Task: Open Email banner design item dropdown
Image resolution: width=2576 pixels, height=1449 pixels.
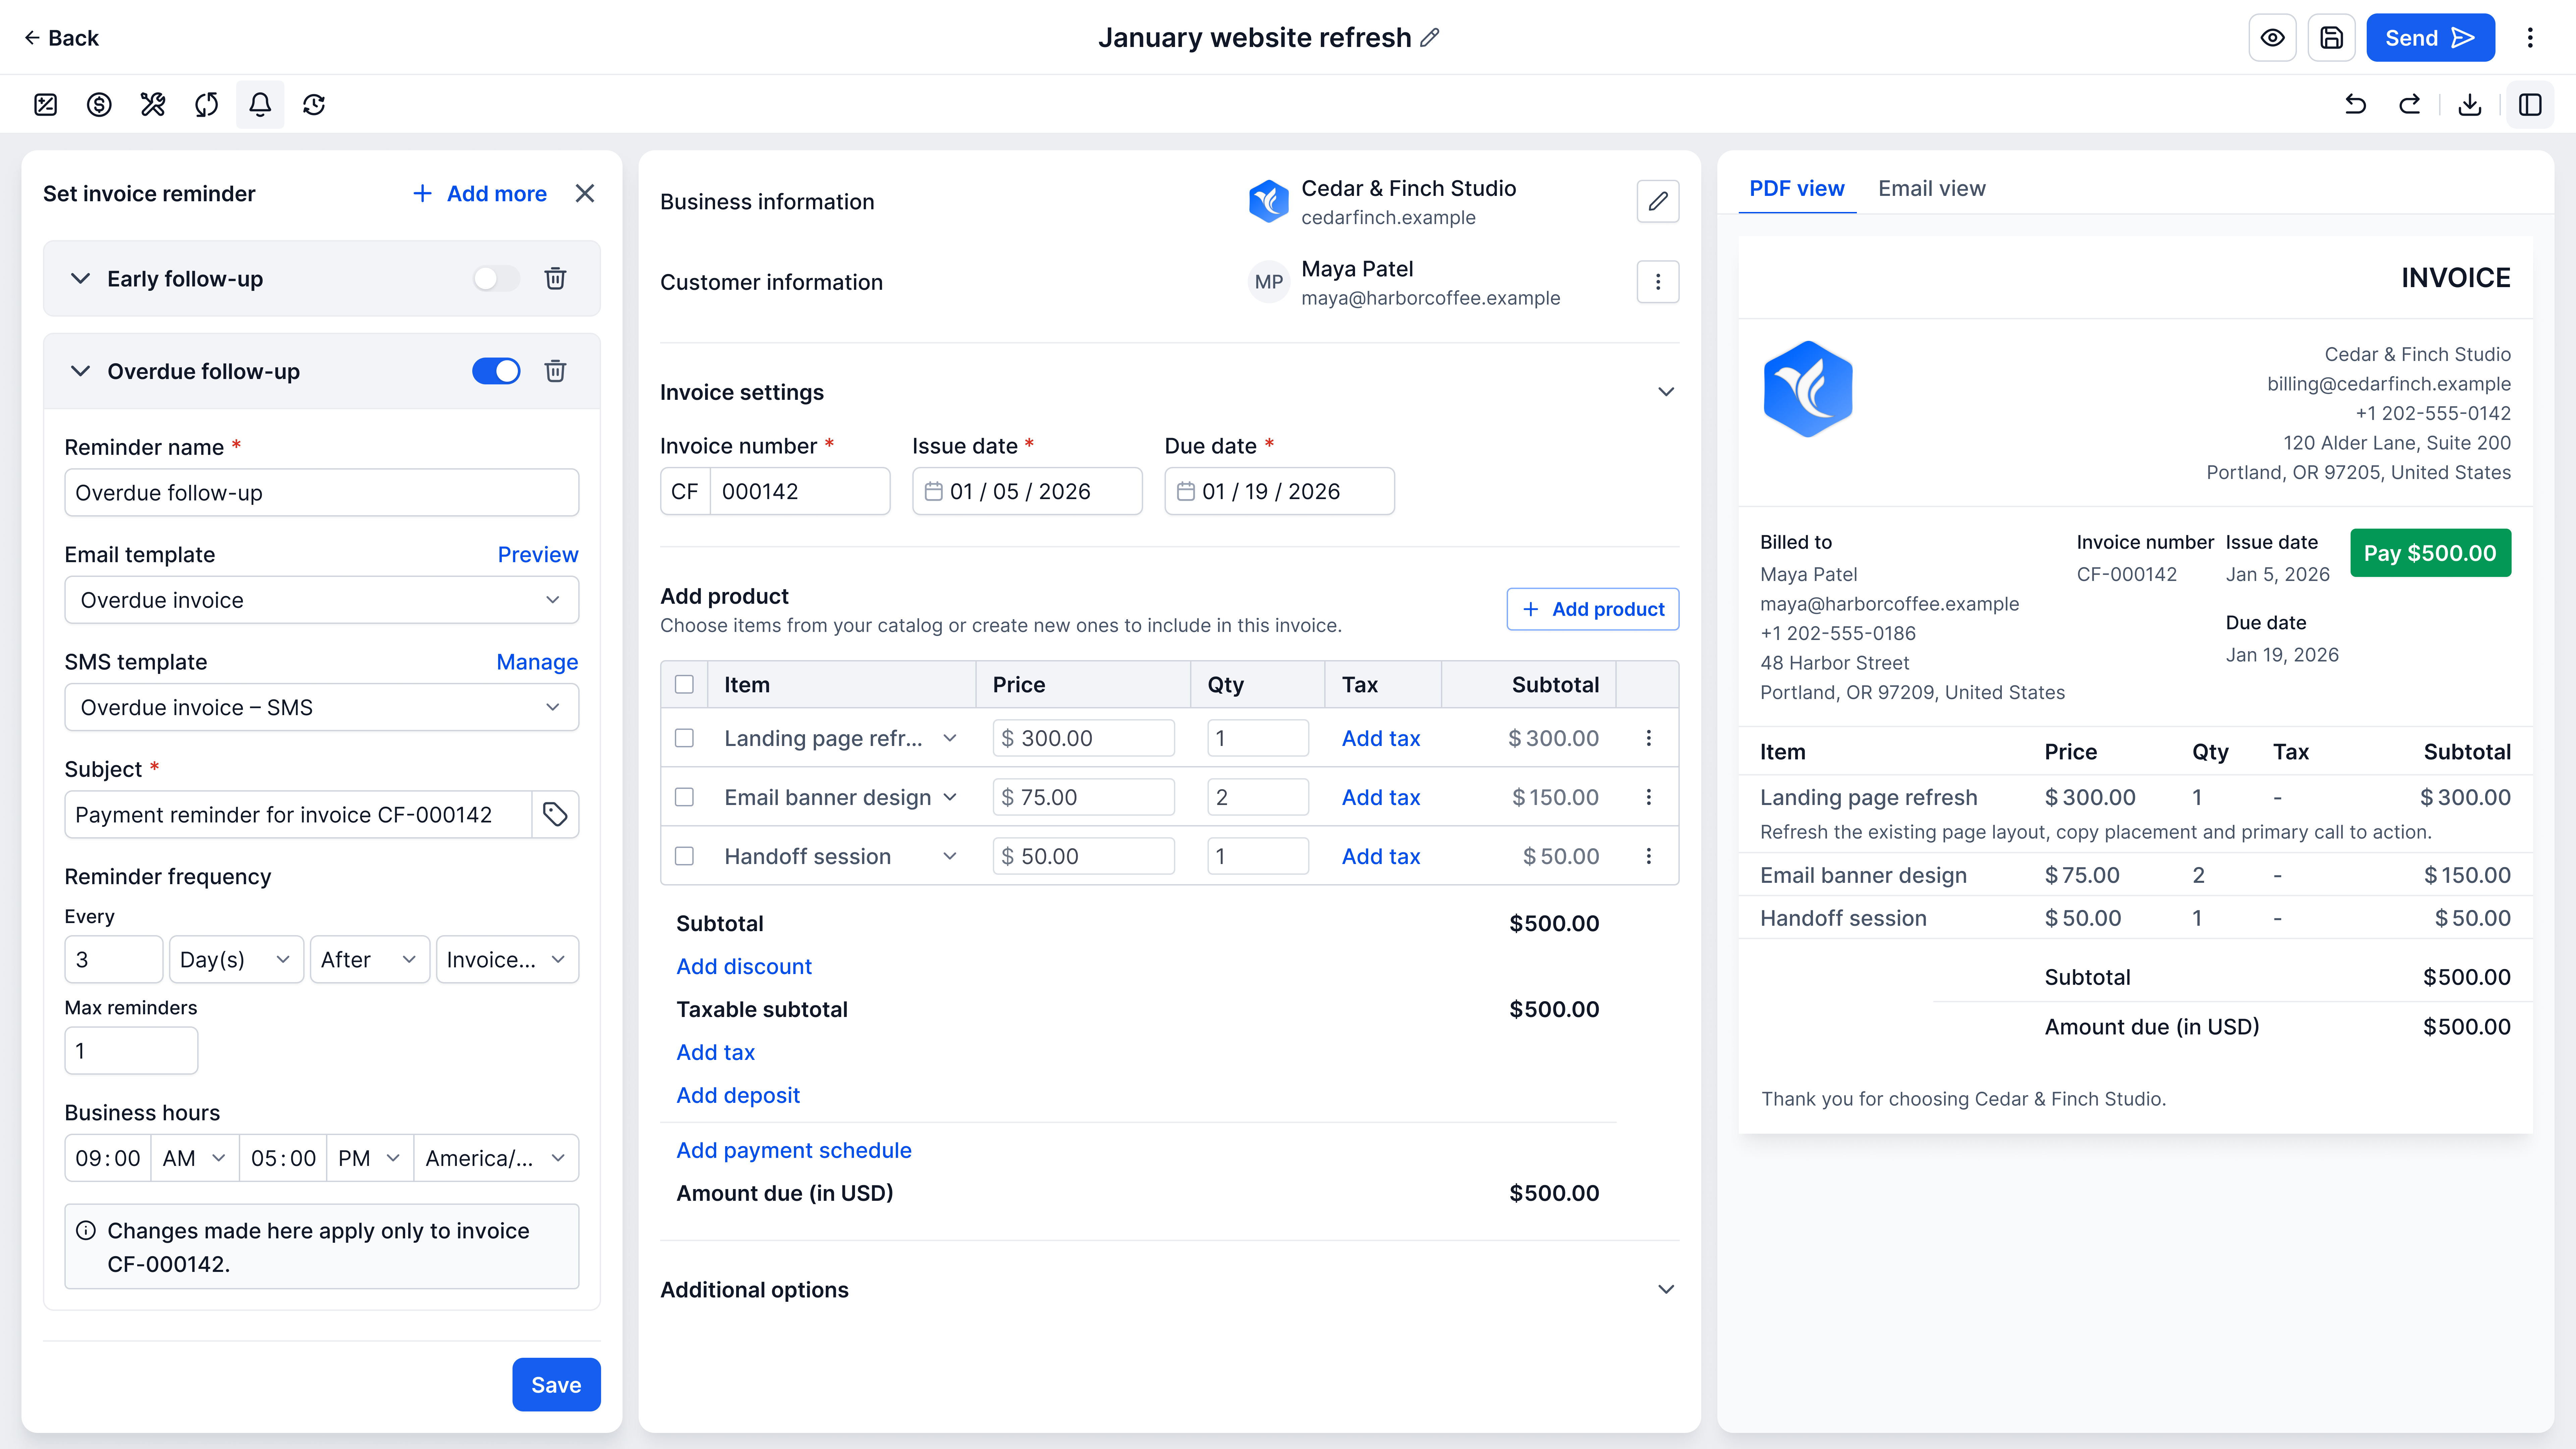Action: coord(950,797)
